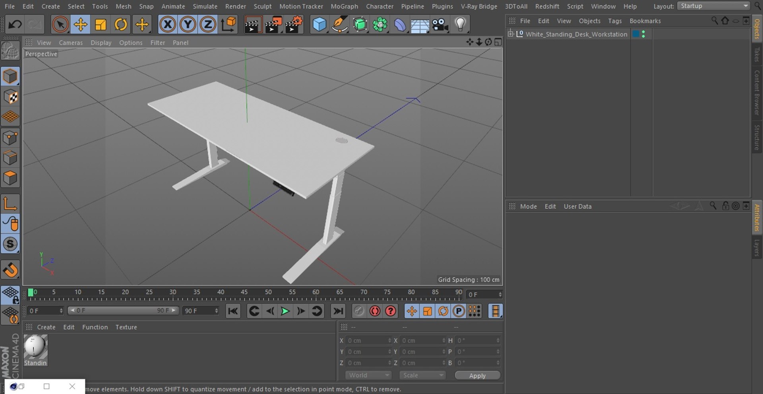The height and width of the screenshot is (394, 763).
Task: Add a MoGraph Array green flower icon
Action: tap(380, 25)
